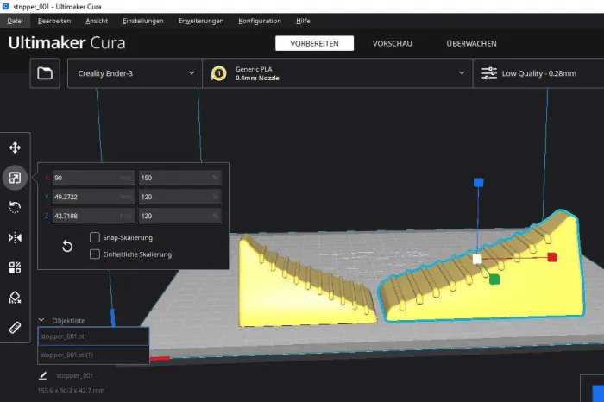Open the Erweiterungen menu
The image size is (604, 402).
(201, 21)
